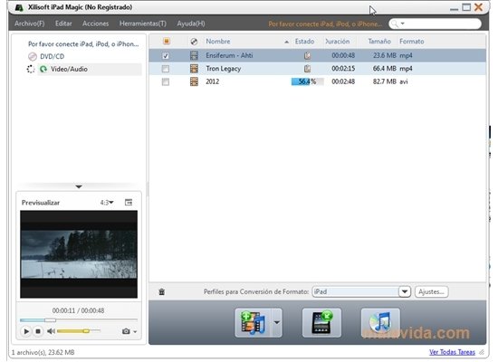Uncheck the Ensiferum - Ahti checkbox
This screenshot has height=362, width=498.
[166, 56]
